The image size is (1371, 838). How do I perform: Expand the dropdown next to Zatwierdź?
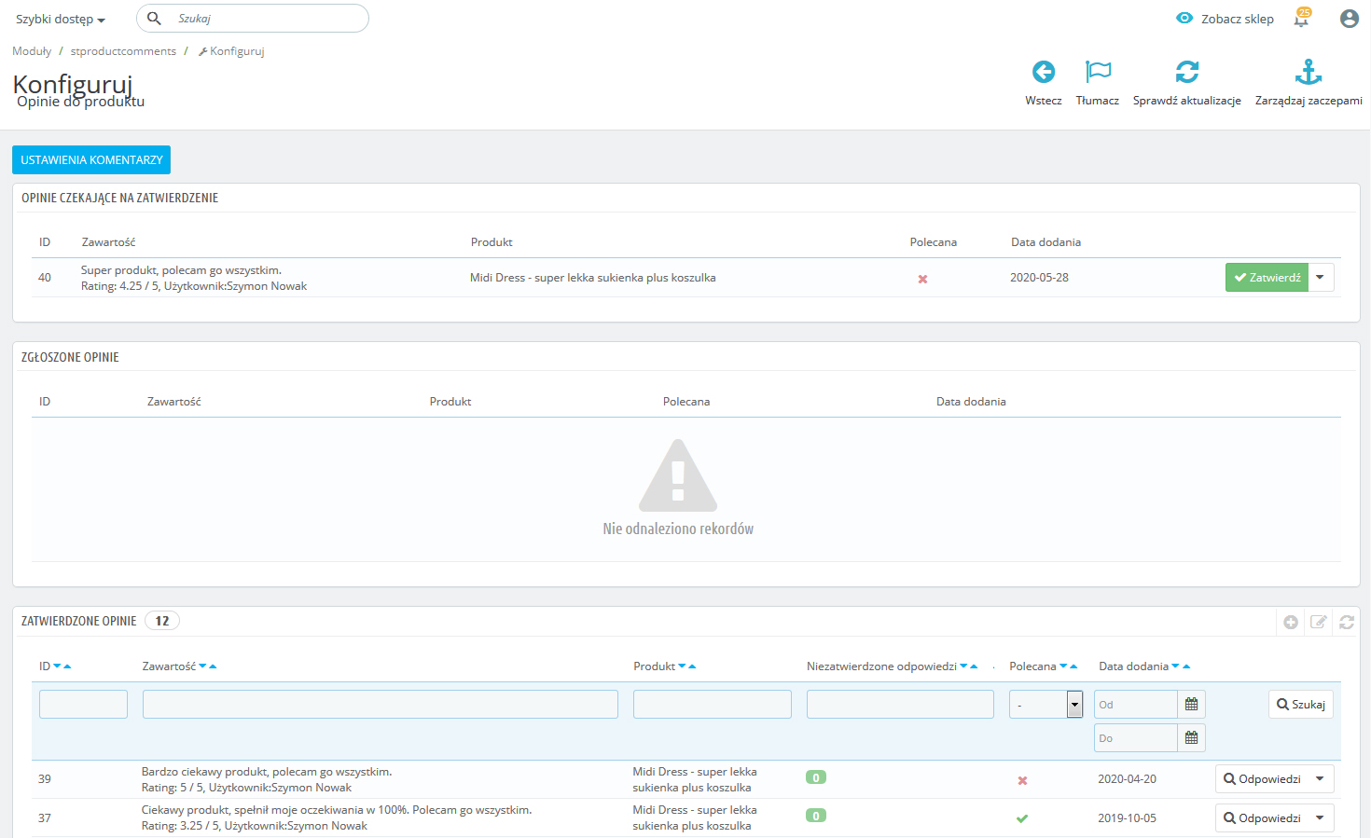coord(1321,278)
